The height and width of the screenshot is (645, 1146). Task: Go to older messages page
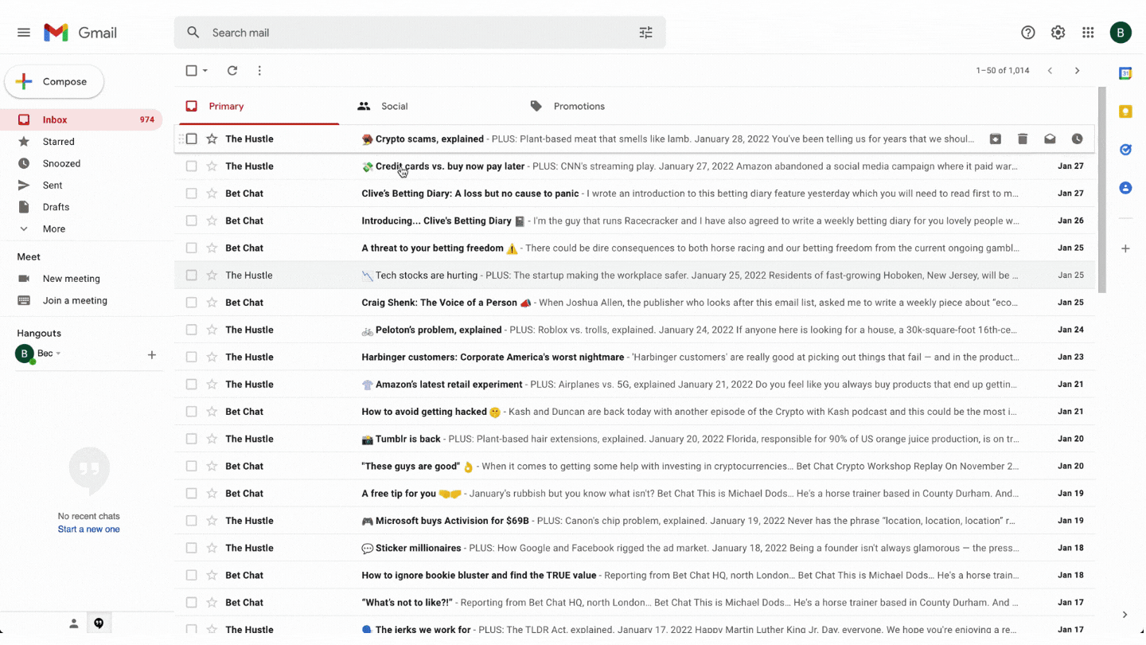(x=1077, y=71)
